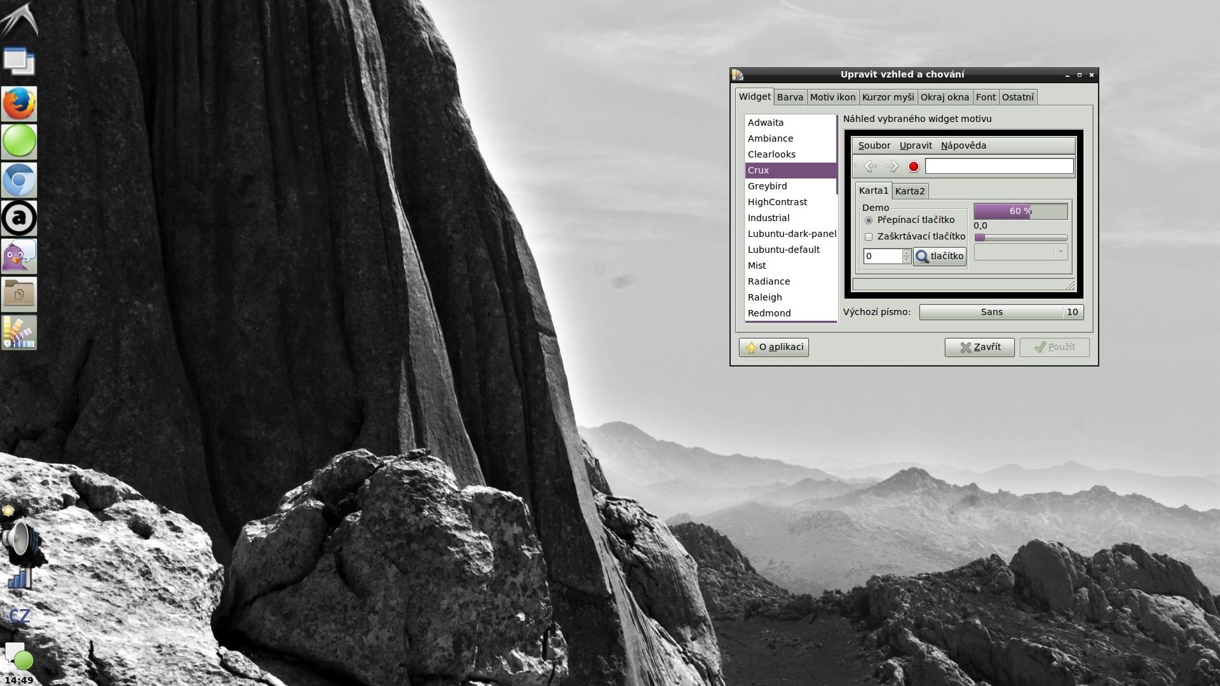1220x686 pixels.
Task: Open the 'Soubor' menu in the widget preview
Action: [874, 145]
